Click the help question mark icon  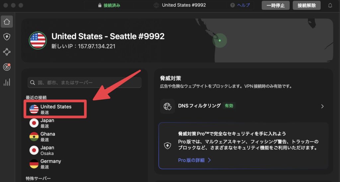[232, 5]
